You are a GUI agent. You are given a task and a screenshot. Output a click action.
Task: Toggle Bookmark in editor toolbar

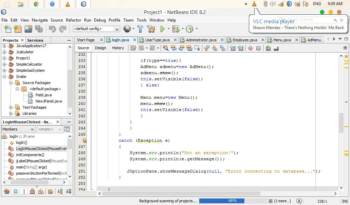coord(223,48)
